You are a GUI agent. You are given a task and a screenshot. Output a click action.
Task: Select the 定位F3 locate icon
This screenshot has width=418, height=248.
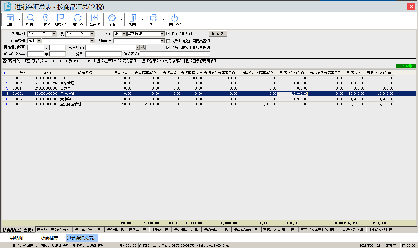(x=46, y=18)
